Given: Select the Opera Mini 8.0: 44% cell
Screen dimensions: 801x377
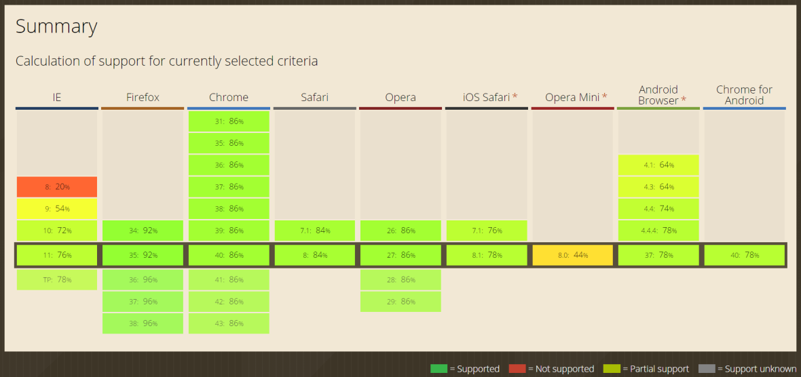Looking at the screenshot, I should [573, 255].
